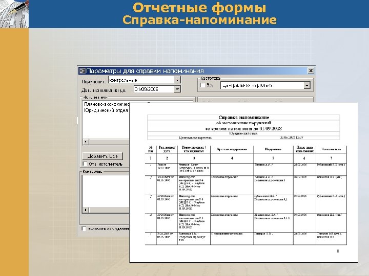Click the Добавить Все button

coord(102,156)
